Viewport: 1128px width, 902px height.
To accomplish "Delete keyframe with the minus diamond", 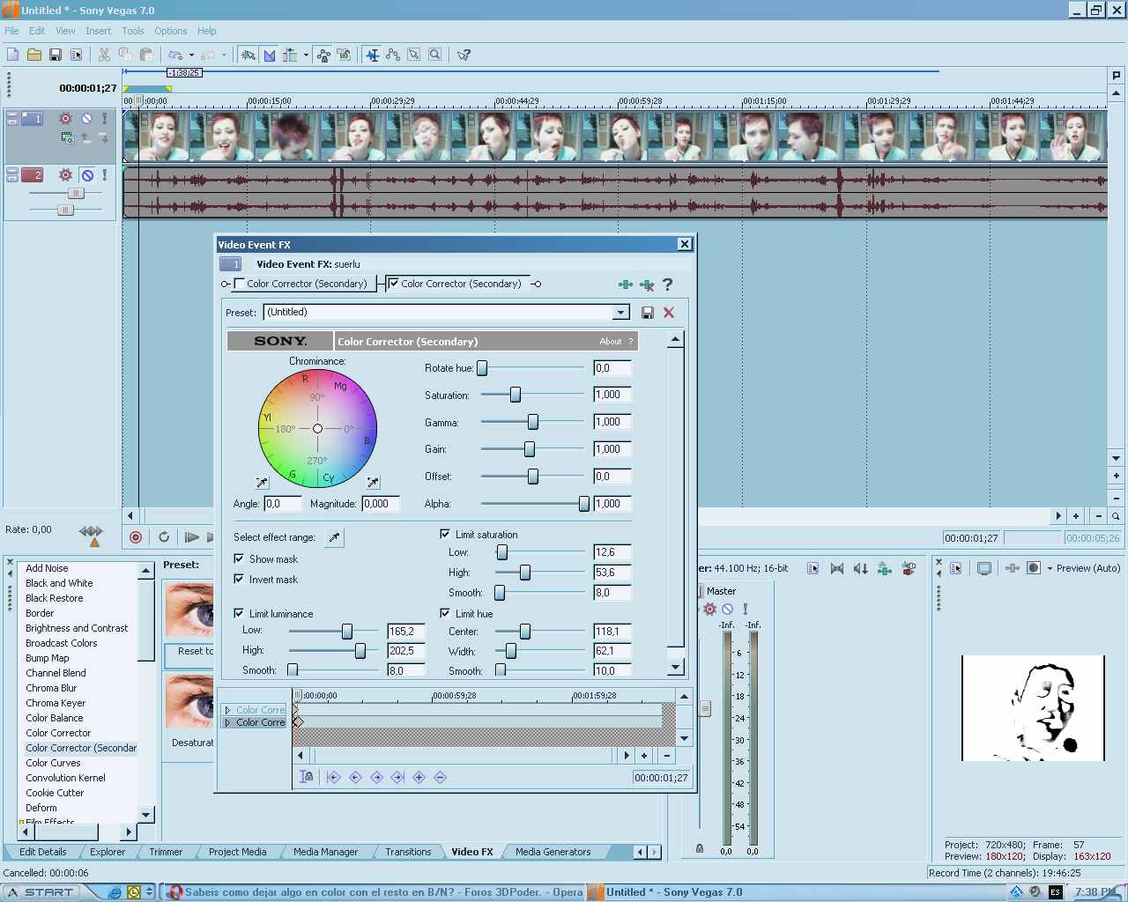I will [440, 777].
